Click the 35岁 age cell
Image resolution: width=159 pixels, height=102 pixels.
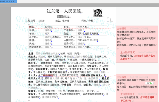click(47, 34)
